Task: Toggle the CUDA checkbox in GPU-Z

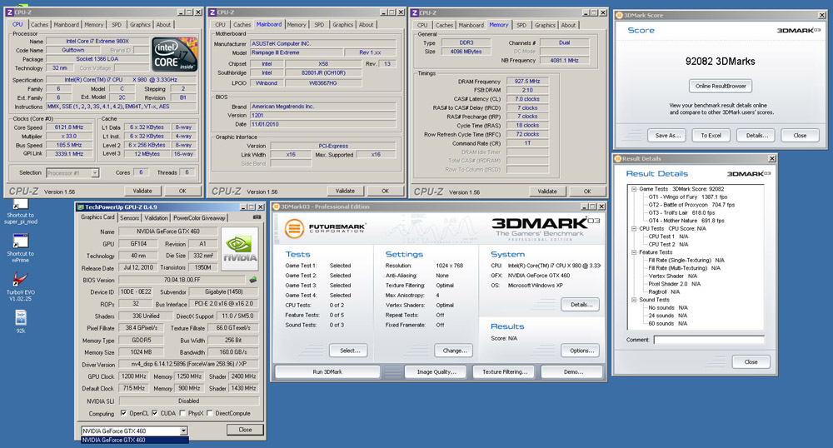Action: click(155, 413)
